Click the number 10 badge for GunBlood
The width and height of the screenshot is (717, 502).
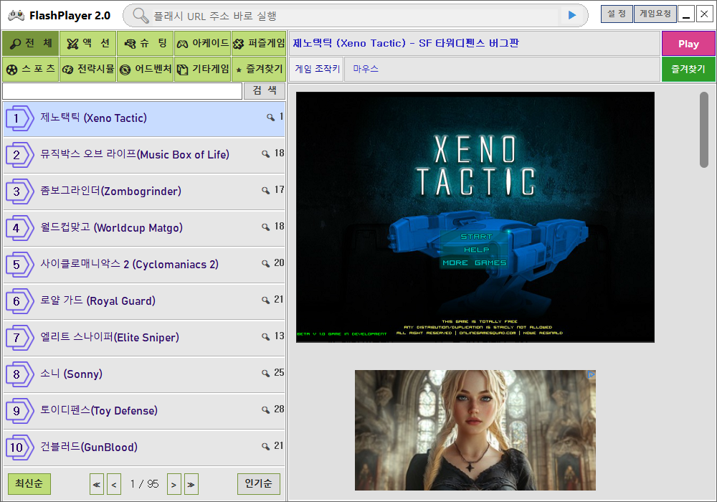19,447
